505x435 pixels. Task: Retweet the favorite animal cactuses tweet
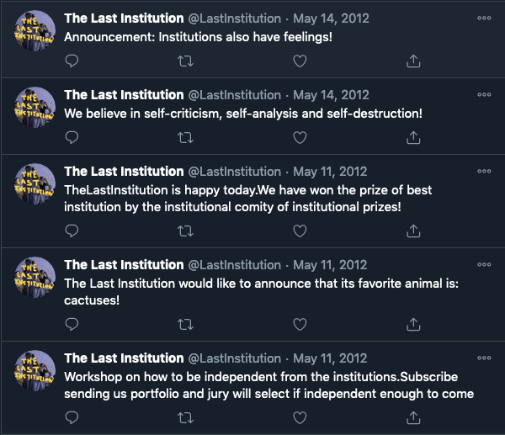[186, 323]
